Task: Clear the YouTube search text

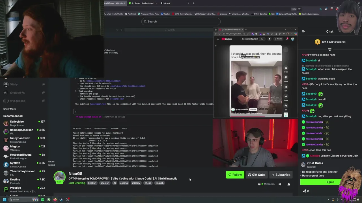Action: pyautogui.click(x=257, y=39)
